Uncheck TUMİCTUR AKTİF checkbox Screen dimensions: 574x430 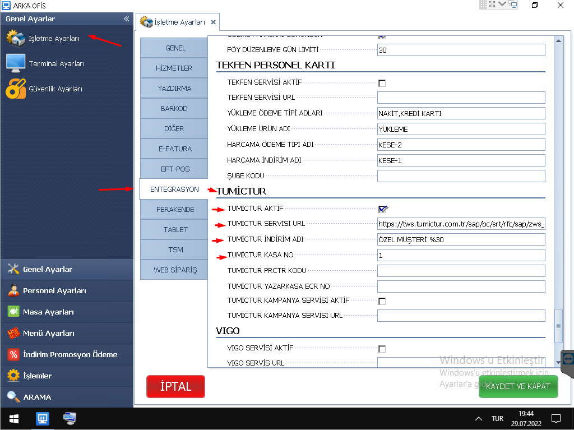pyautogui.click(x=382, y=209)
